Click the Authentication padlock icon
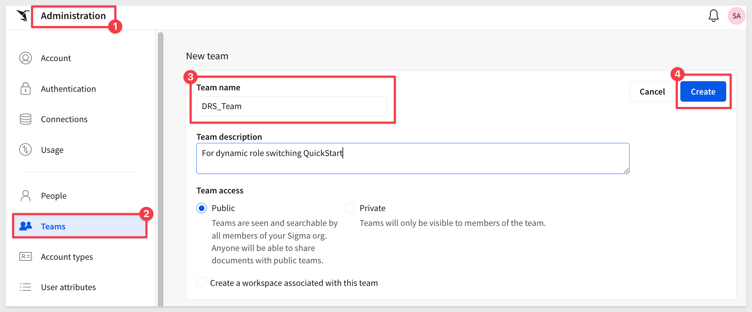 (25, 89)
